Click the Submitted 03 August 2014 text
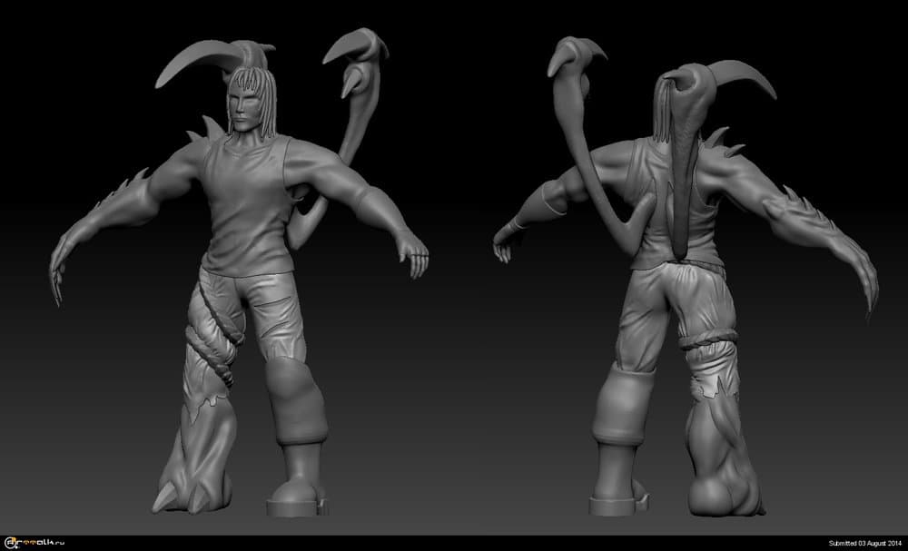 pos(864,544)
